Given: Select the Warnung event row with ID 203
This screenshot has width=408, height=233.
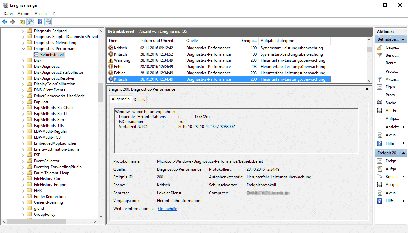Looking at the screenshot, I should point(219,60).
